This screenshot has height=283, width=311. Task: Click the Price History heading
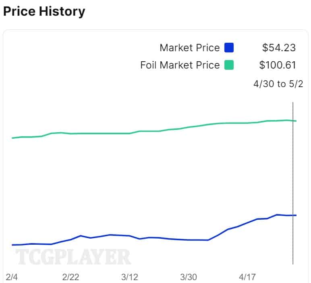44,11
